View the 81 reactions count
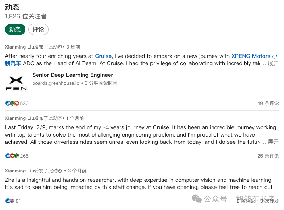 (18, 201)
